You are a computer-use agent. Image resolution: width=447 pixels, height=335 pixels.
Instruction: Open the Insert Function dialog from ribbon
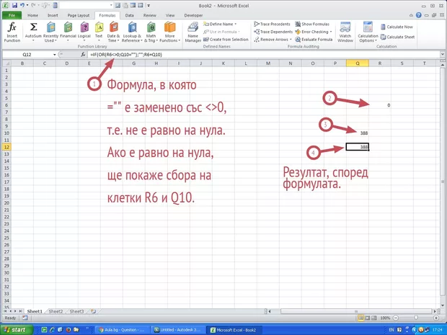12,32
